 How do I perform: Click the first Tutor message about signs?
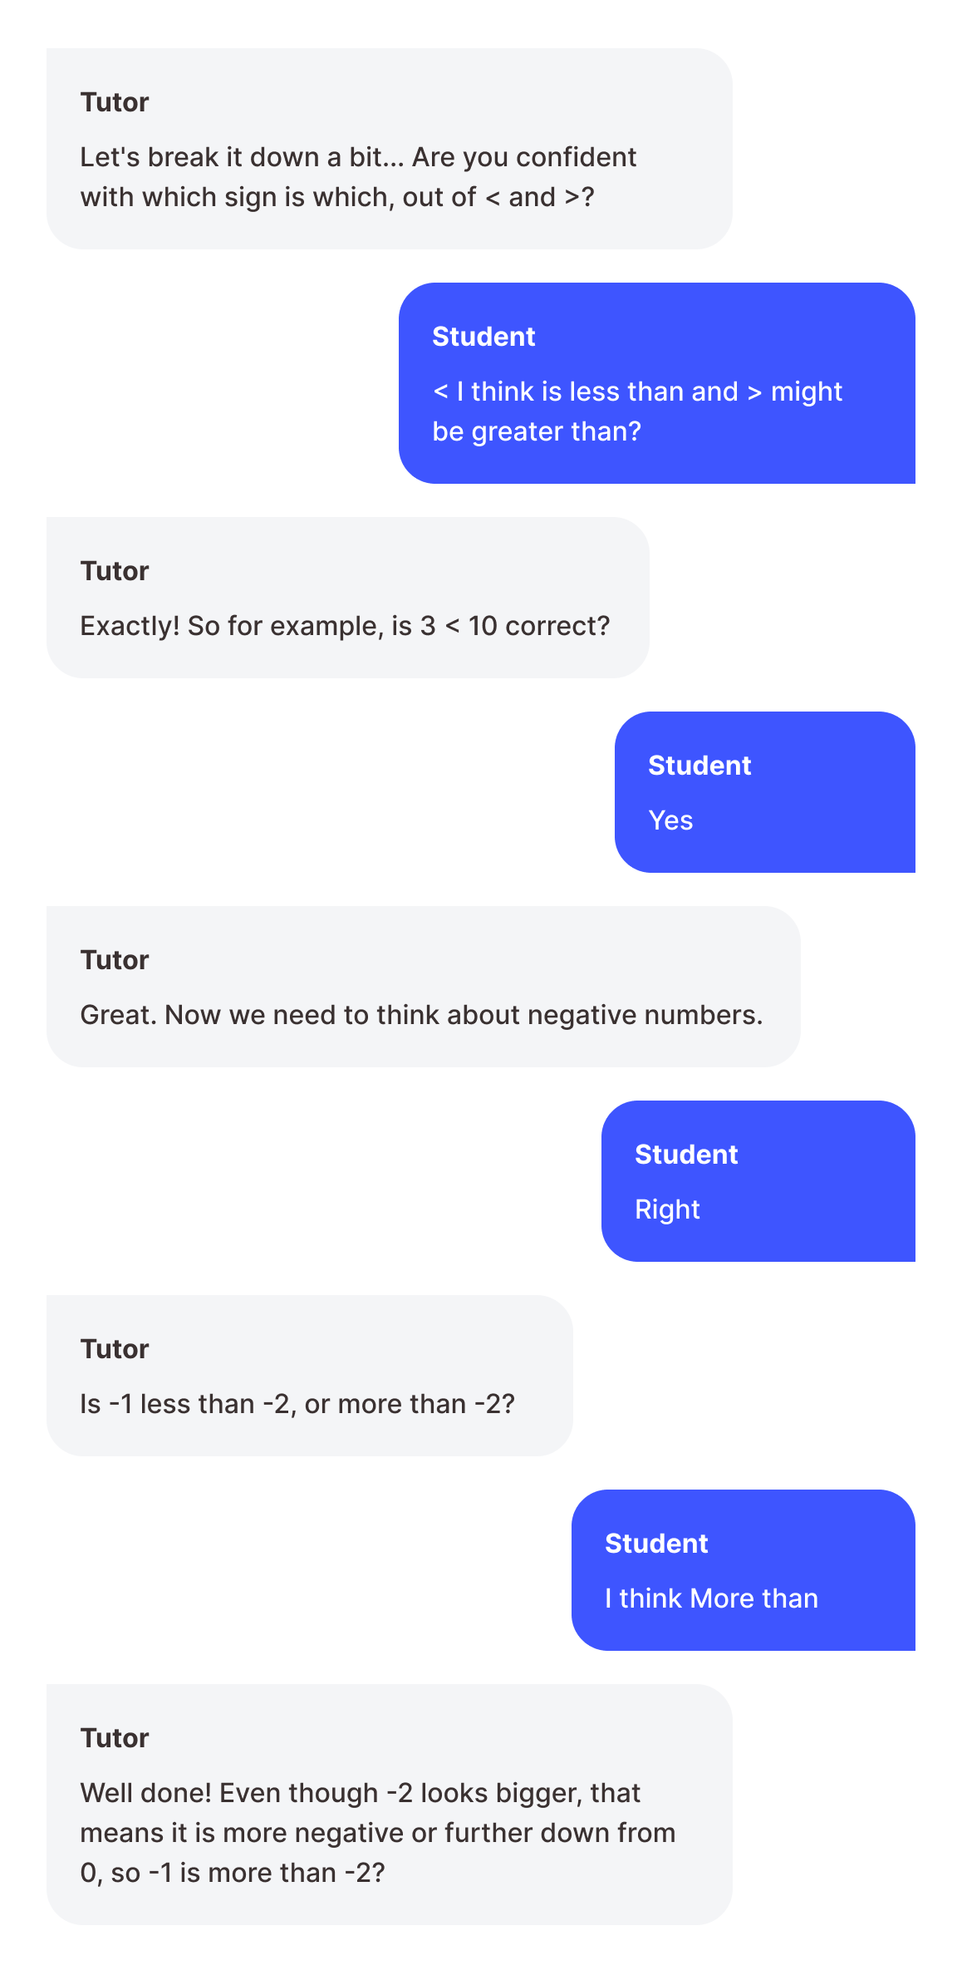[x=389, y=149]
